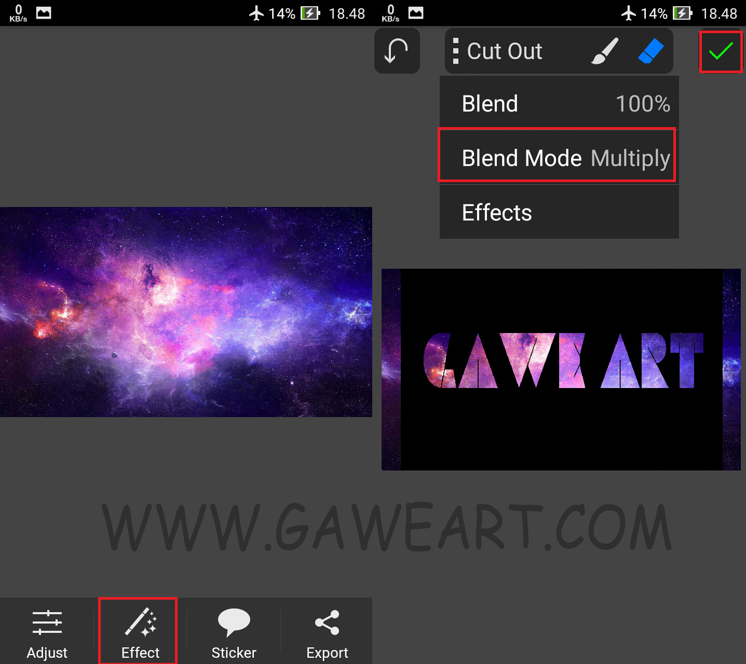Tap the GAWE ART cutout preview

click(x=561, y=369)
